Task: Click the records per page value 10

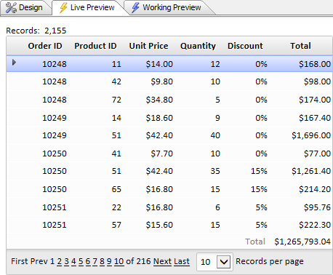Action: 206,262
